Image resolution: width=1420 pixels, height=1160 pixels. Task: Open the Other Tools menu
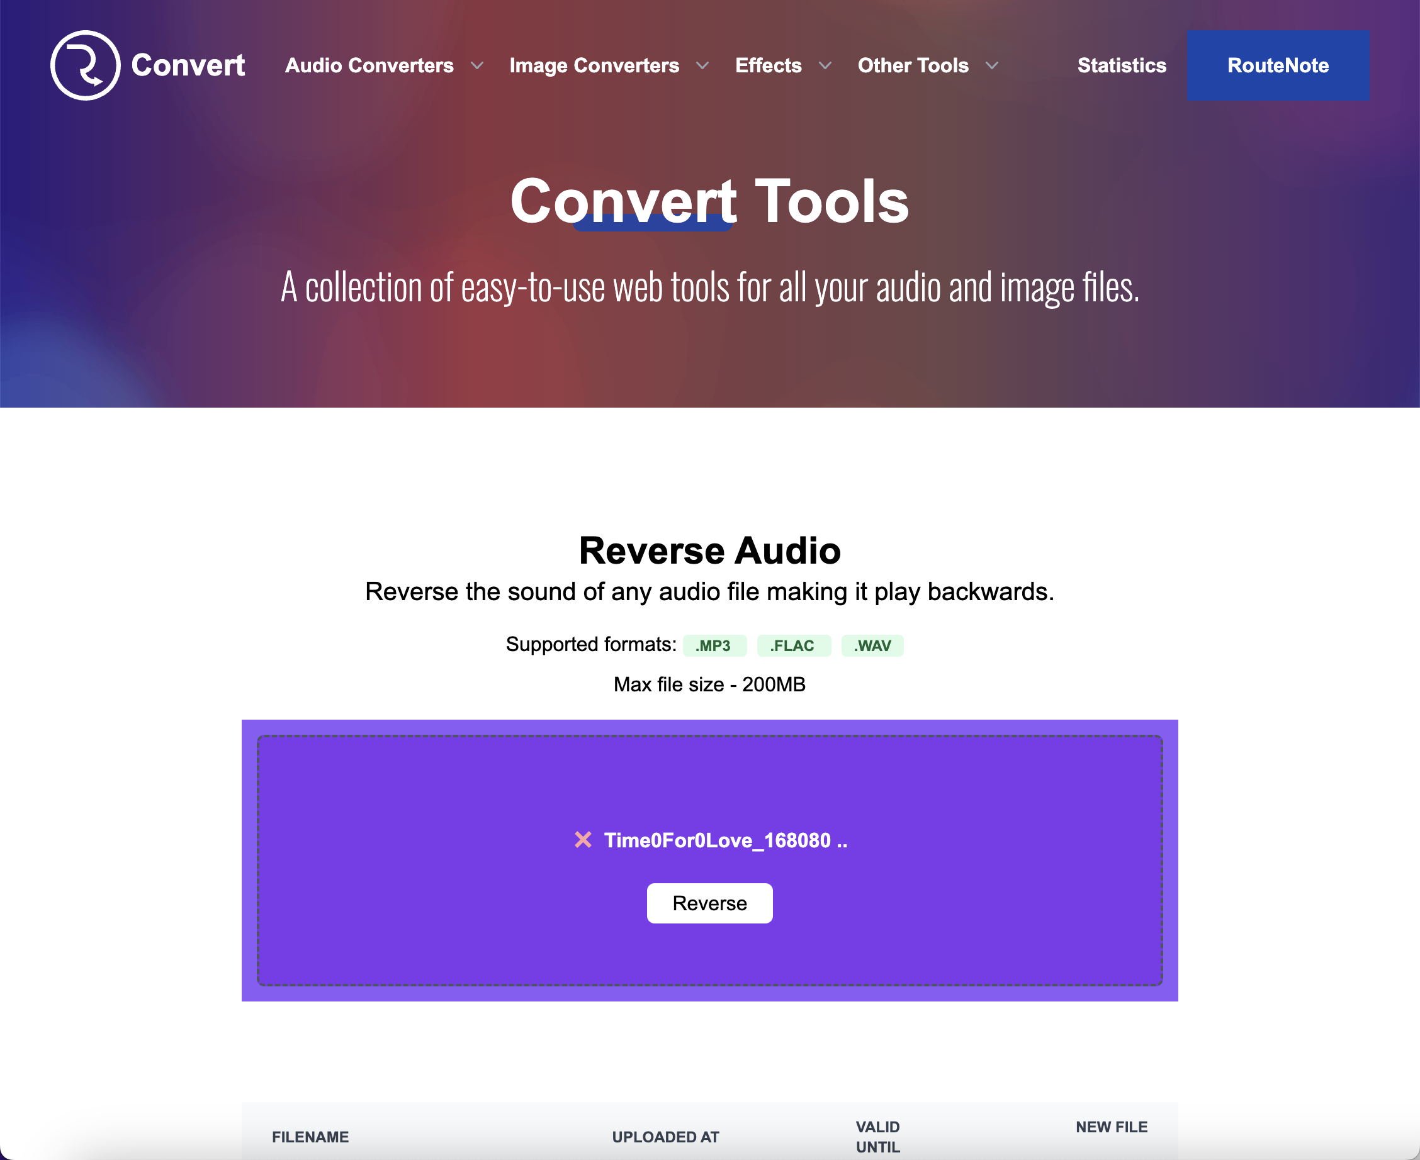click(x=913, y=65)
